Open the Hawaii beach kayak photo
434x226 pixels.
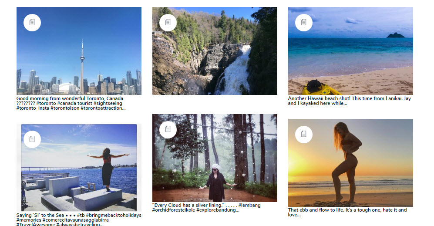click(x=350, y=51)
